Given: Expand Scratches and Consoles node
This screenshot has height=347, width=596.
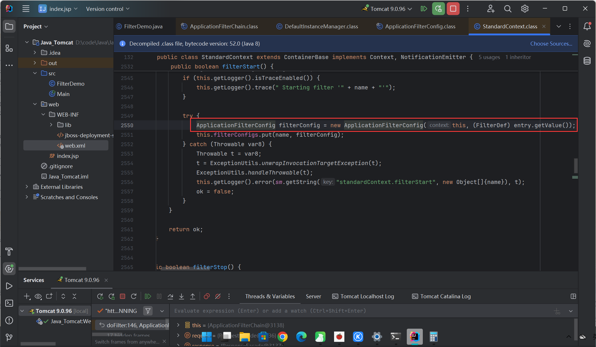Looking at the screenshot, I should [27, 197].
